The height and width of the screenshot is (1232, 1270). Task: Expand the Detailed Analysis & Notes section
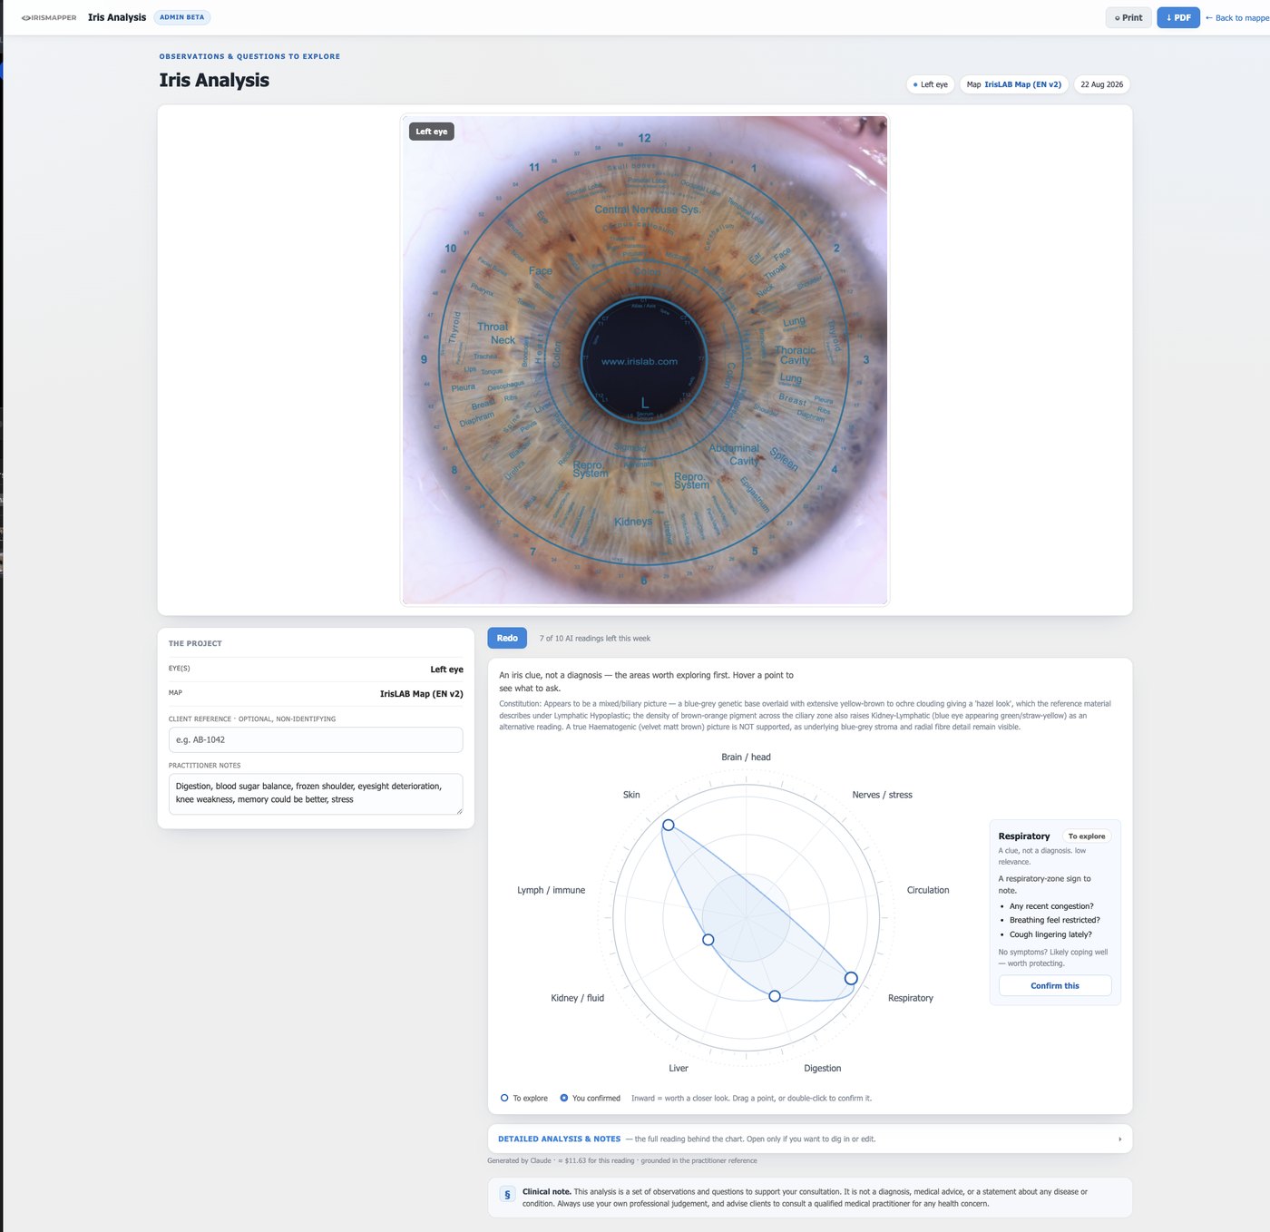[810, 1139]
